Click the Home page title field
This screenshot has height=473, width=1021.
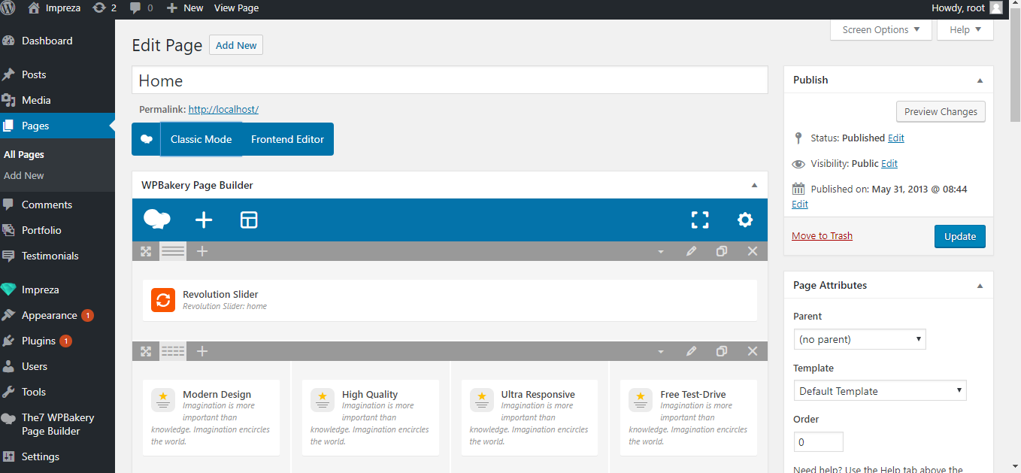tap(450, 80)
